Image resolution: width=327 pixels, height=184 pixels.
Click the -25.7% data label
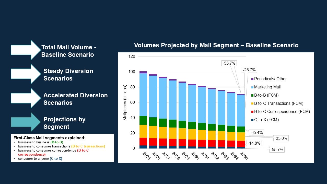[x=249, y=70]
